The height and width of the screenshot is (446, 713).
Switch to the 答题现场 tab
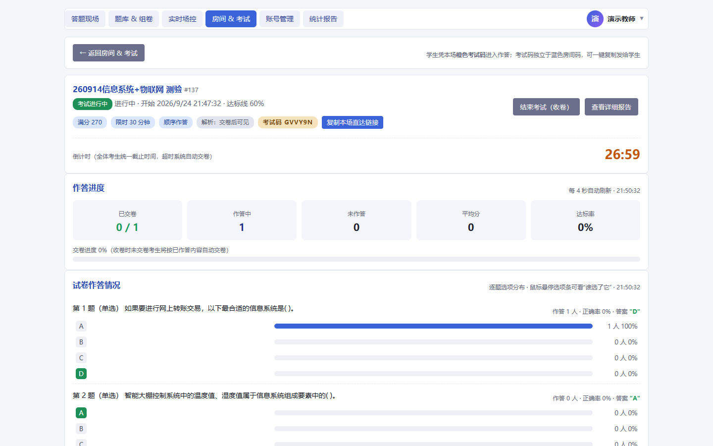point(85,19)
